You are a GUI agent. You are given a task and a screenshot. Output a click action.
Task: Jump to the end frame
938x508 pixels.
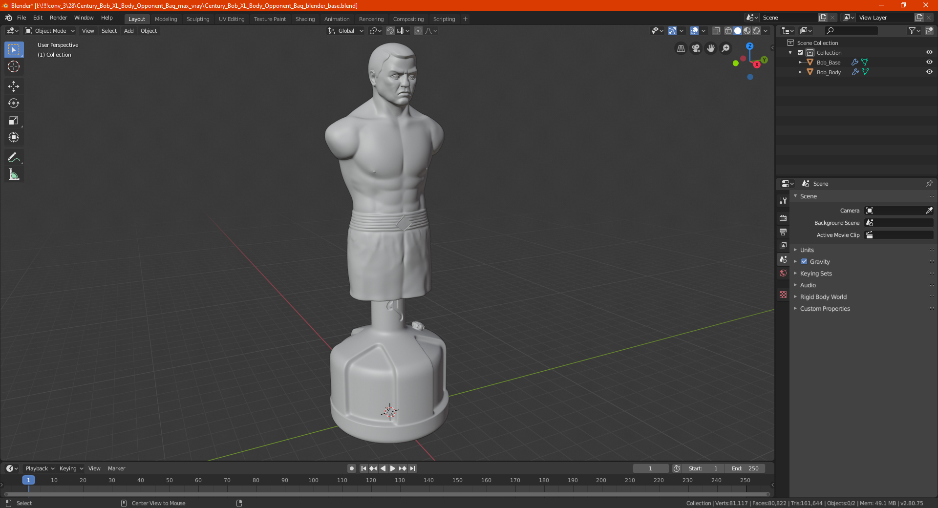[413, 468]
